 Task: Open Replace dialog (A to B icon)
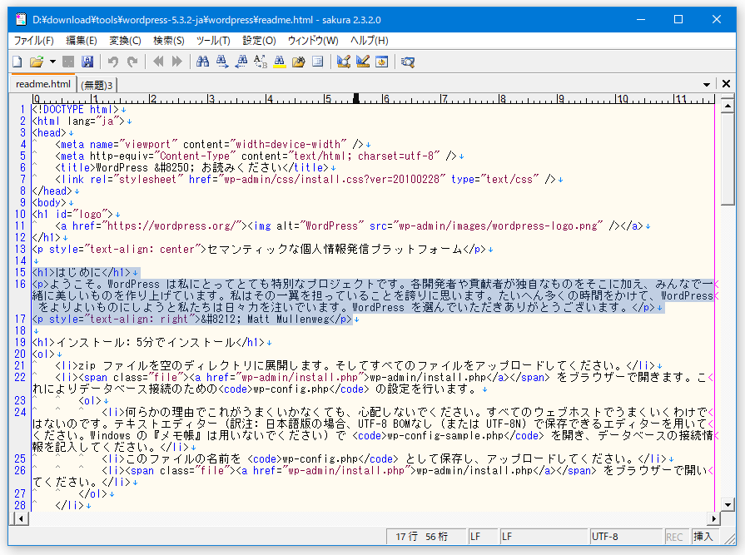(261, 62)
